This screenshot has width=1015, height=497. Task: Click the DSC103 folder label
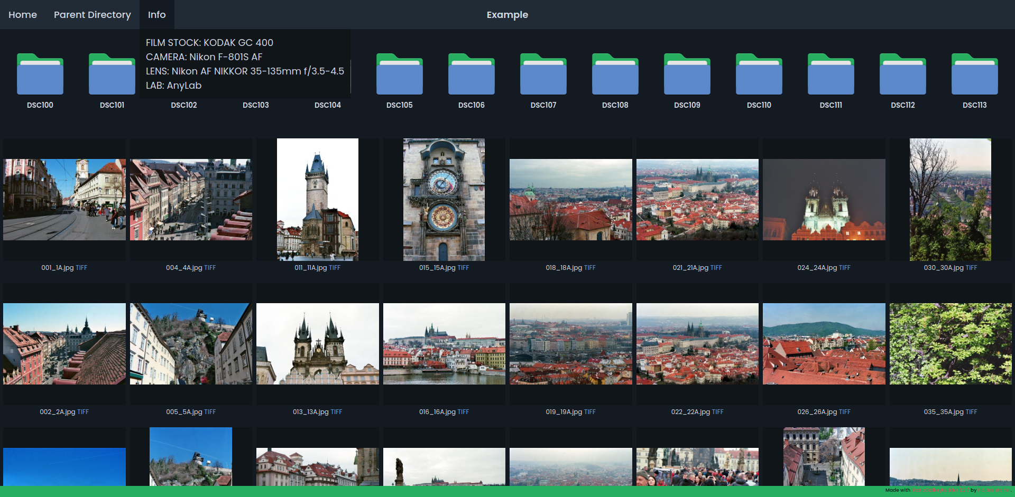pos(256,105)
